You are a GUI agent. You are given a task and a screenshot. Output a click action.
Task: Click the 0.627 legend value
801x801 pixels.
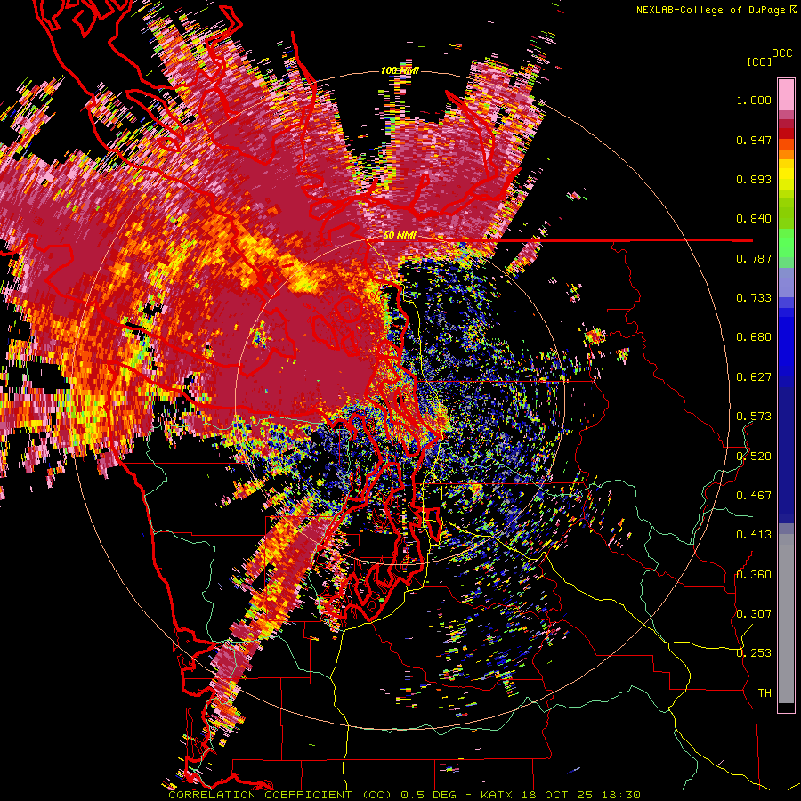point(754,377)
